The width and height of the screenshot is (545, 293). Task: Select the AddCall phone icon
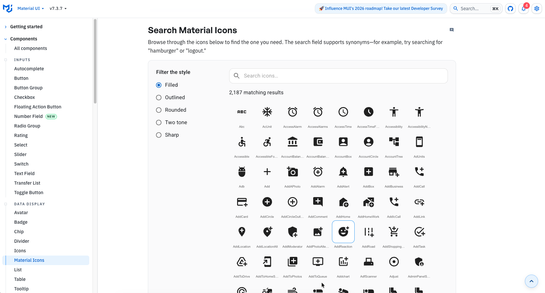coord(419,172)
